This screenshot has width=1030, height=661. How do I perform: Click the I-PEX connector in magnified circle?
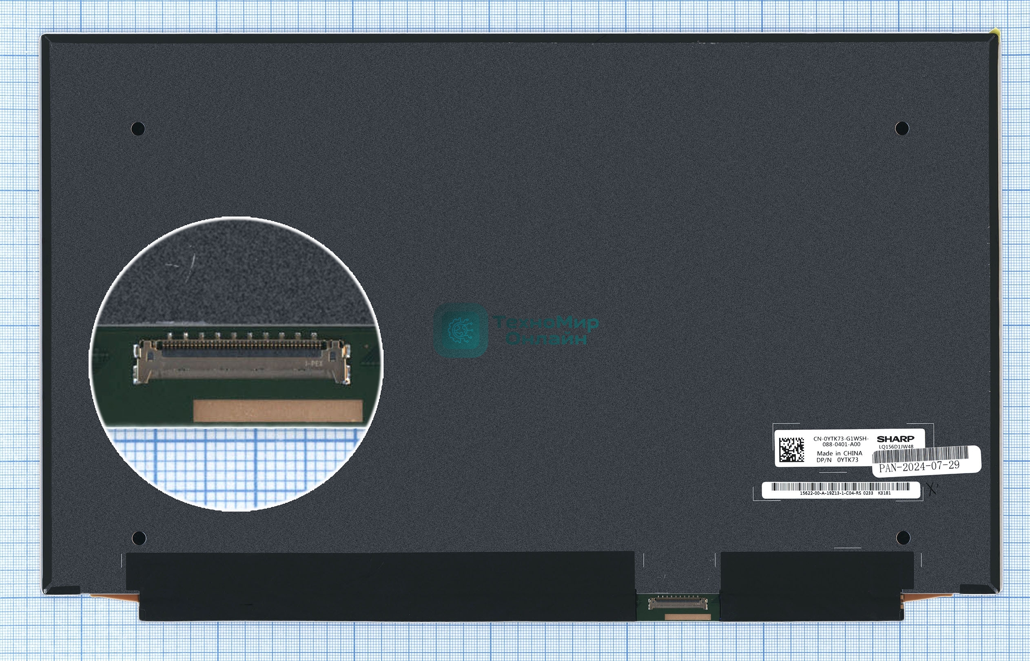242,361
